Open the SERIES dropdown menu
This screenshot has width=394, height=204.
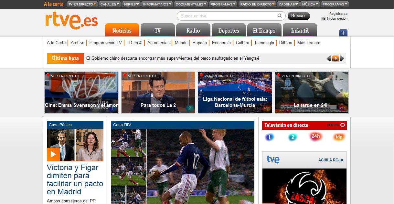click(x=131, y=4)
